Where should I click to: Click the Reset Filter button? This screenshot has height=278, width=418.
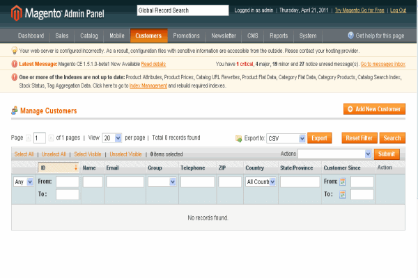coord(359,138)
